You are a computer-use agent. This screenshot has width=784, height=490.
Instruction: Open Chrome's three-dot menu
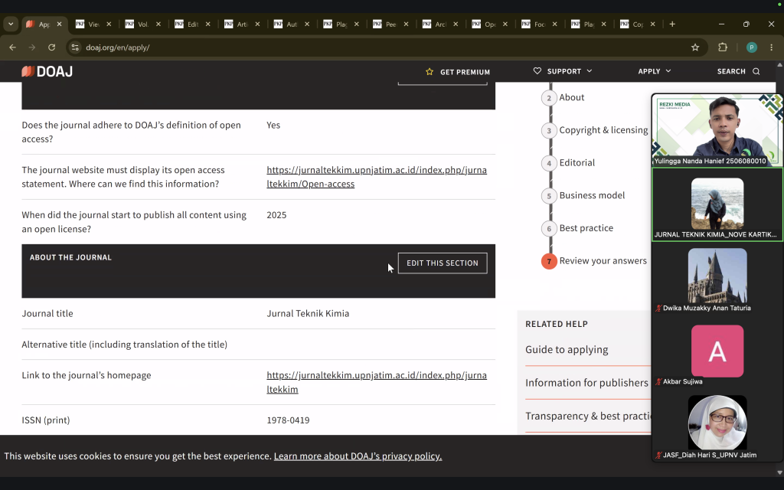tap(772, 47)
